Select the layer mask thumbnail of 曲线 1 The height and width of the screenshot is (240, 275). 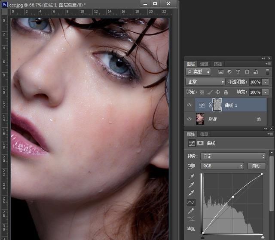pos(217,105)
